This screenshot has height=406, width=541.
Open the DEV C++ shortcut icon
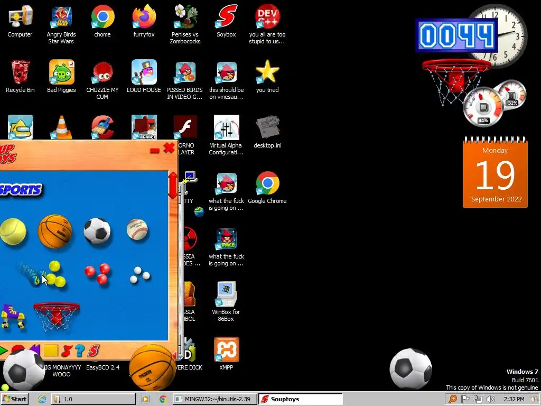click(267, 24)
